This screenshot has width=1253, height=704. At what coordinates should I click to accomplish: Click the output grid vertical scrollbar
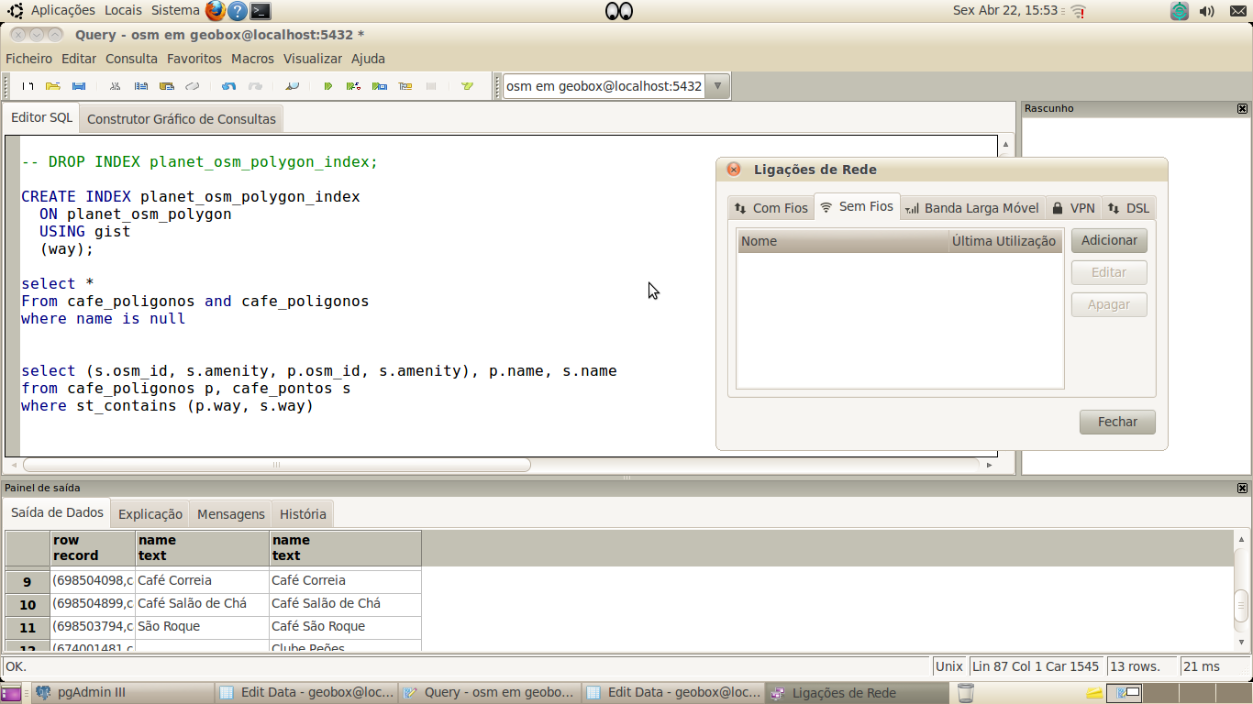(x=1241, y=605)
